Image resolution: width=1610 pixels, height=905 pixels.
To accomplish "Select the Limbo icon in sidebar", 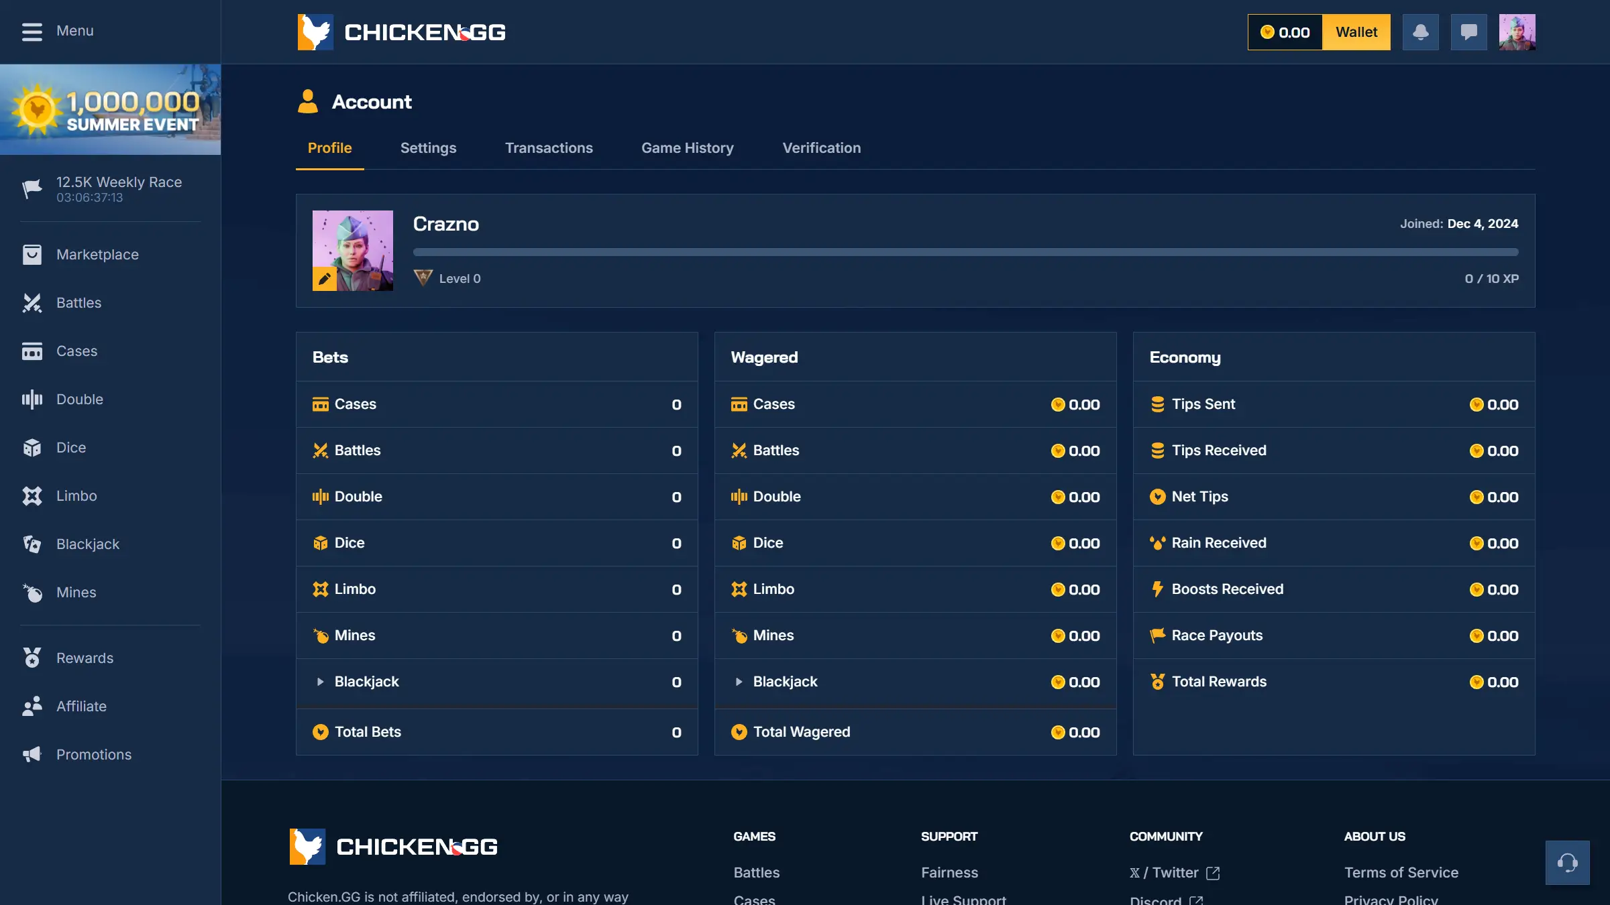I will click(32, 495).
